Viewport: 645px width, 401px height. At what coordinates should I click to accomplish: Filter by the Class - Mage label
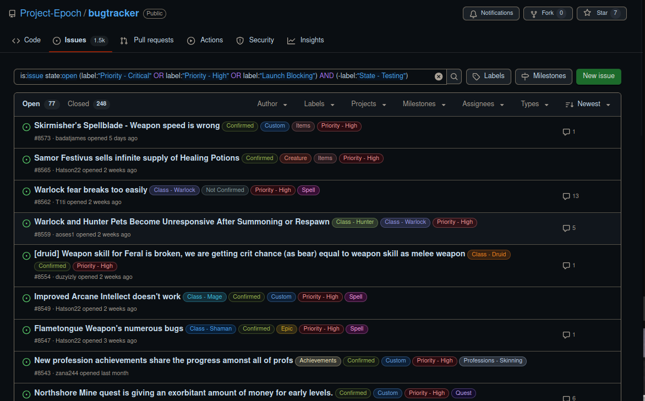click(x=204, y=297)
